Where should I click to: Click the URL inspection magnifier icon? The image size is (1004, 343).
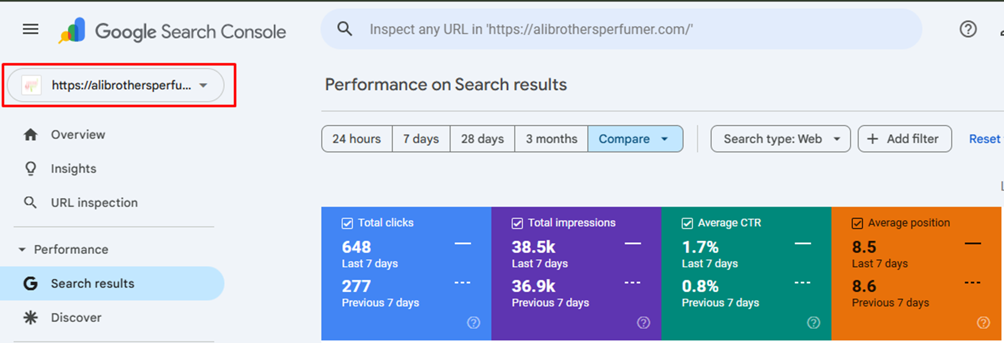coord(30,203)
